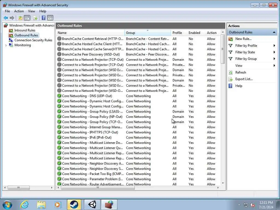Click the Back arrow toolbar icon
The image size is (280, 210).
tap(6, 18)
